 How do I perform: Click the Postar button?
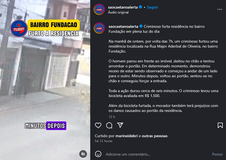217,154
